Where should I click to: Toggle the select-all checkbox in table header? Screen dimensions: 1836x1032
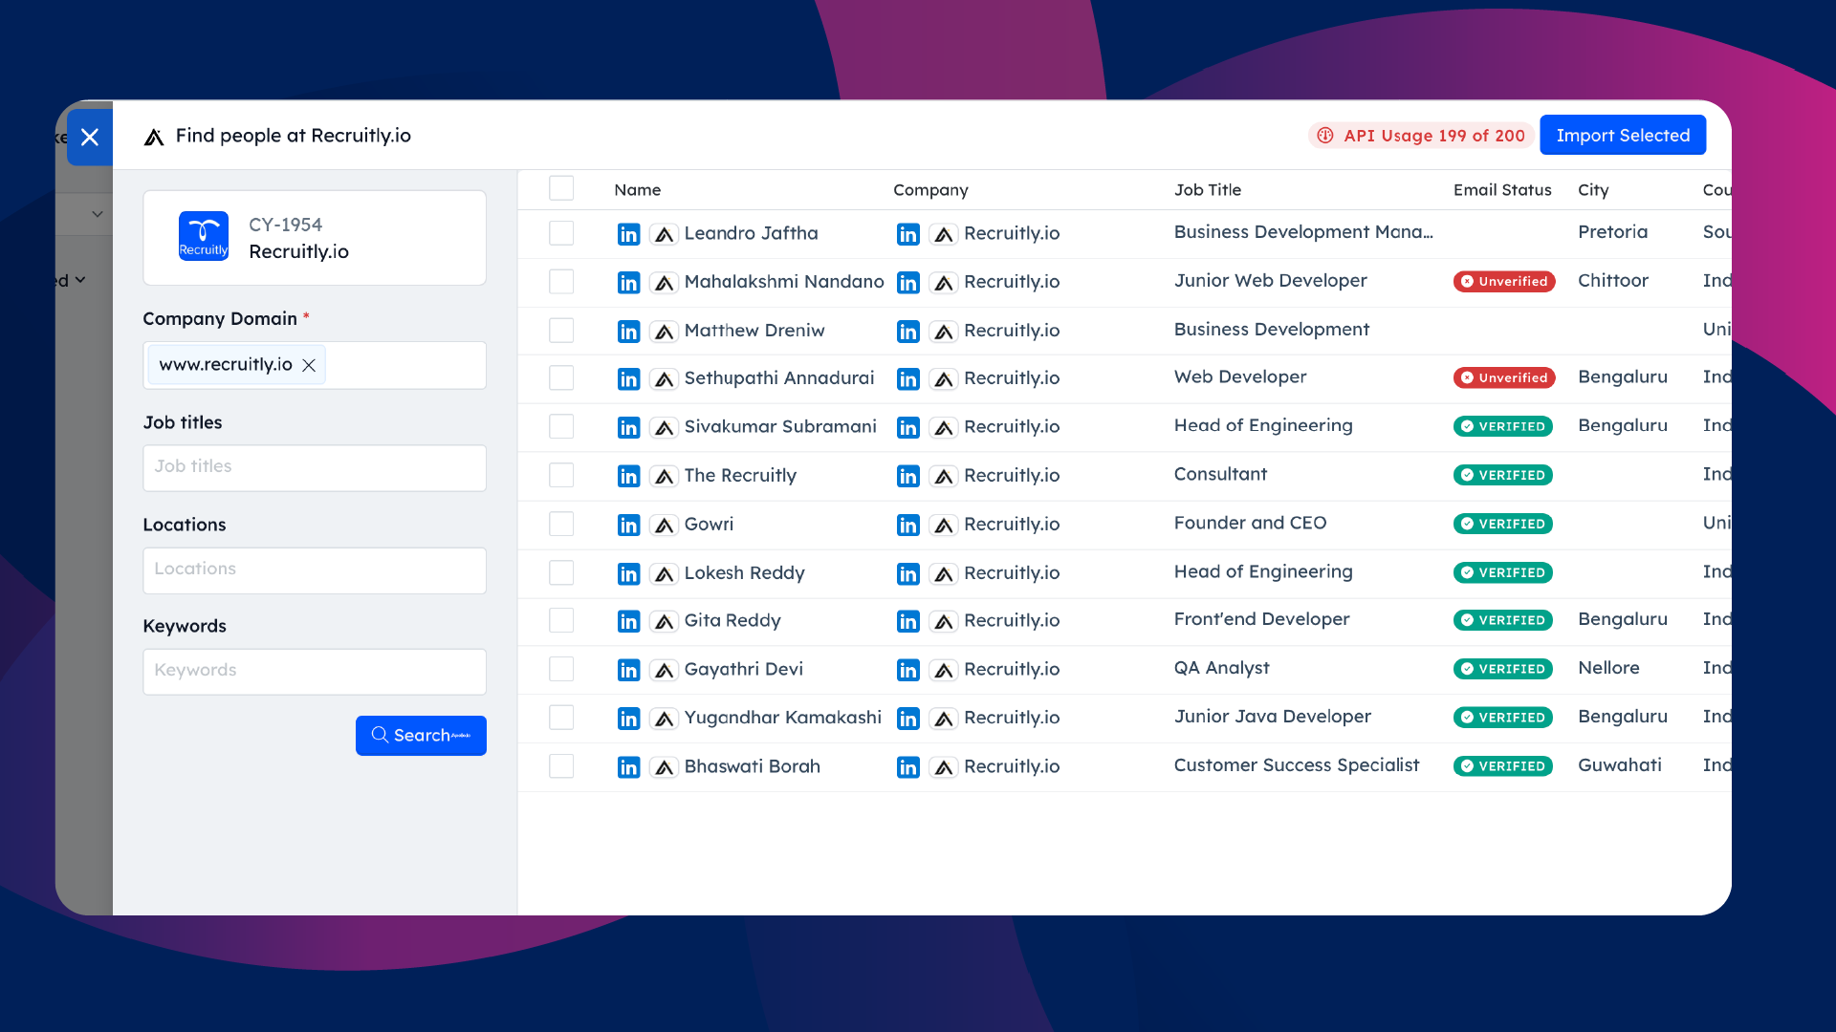[x=561, y=188]
